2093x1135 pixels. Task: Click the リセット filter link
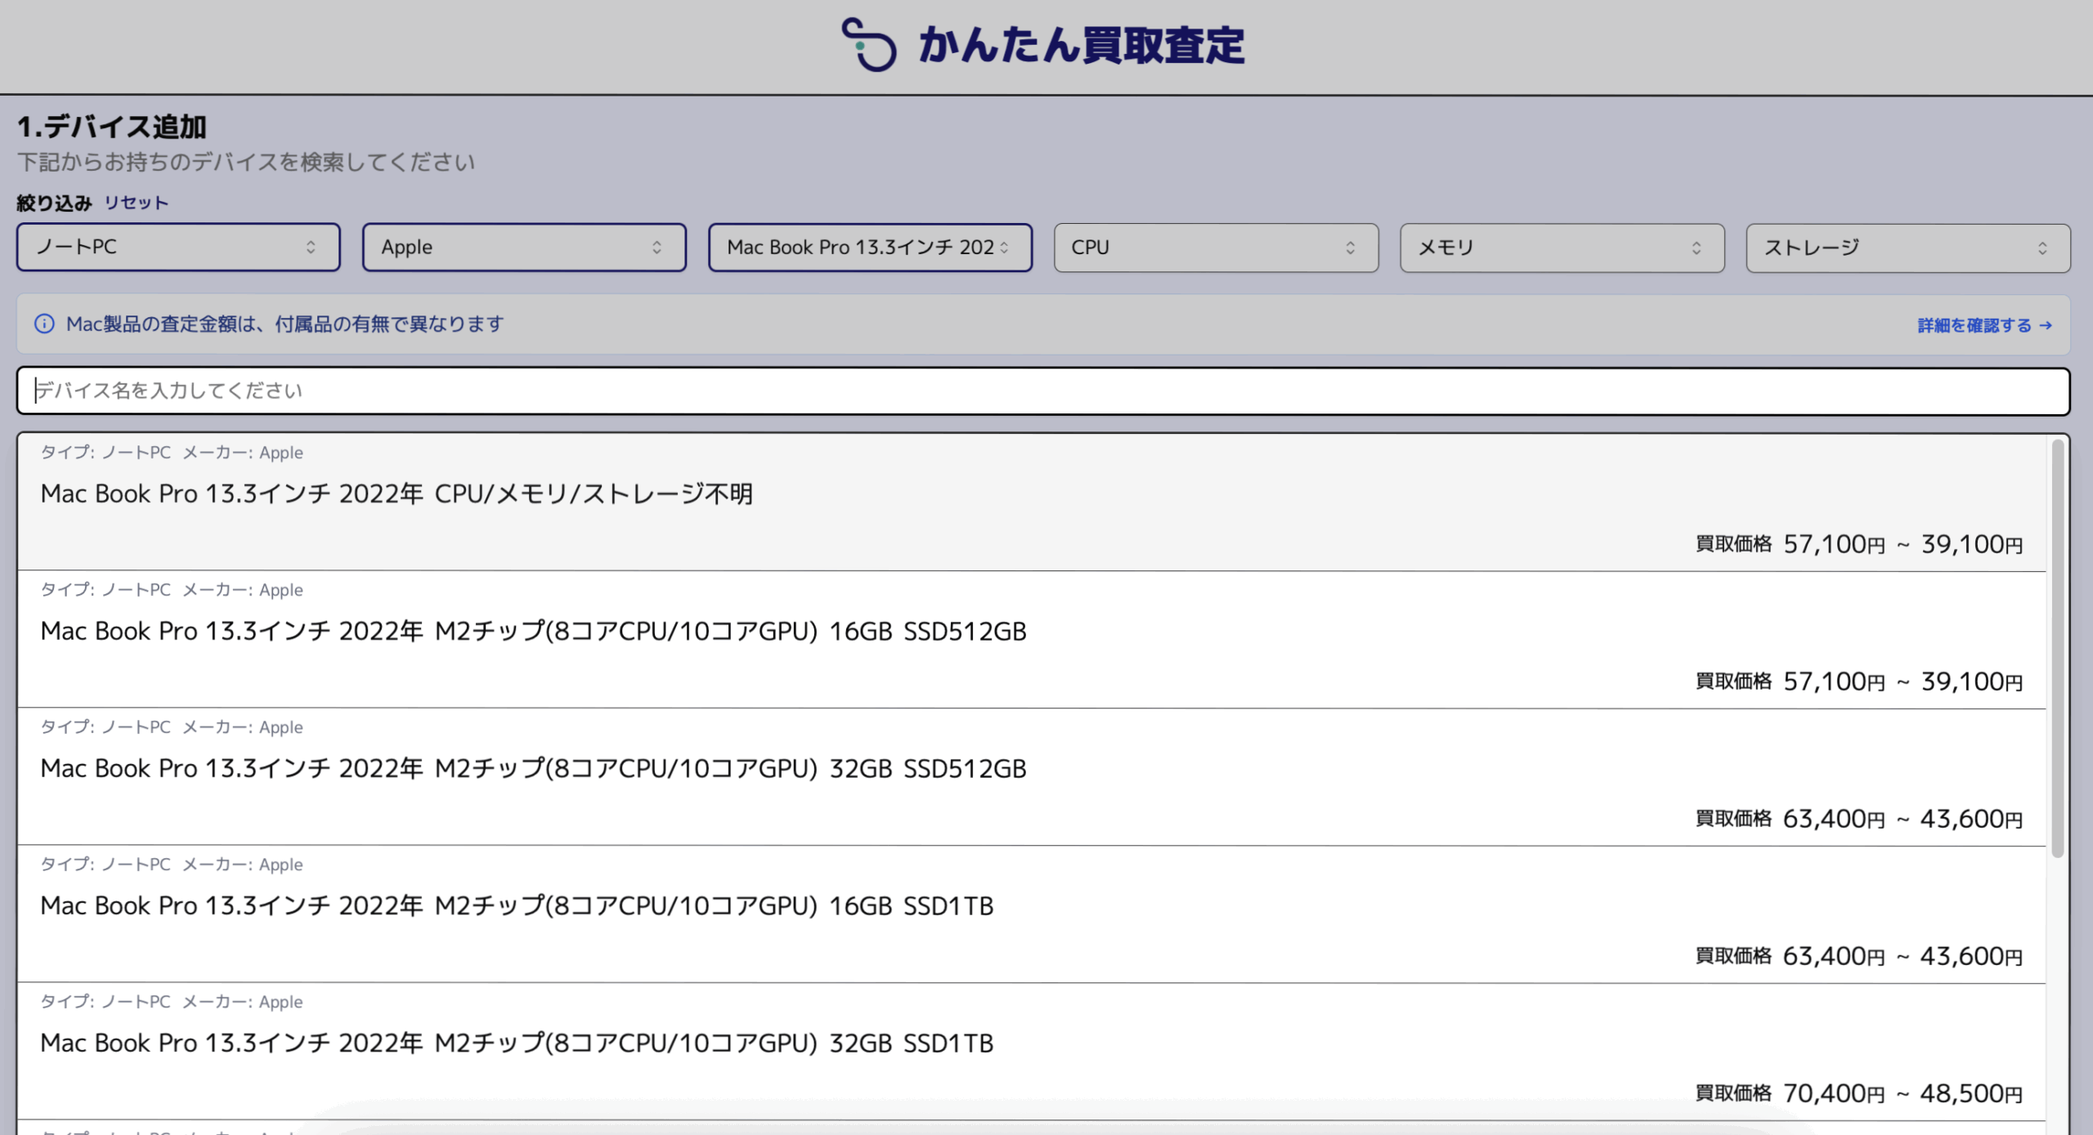click(x=136, y=203)
